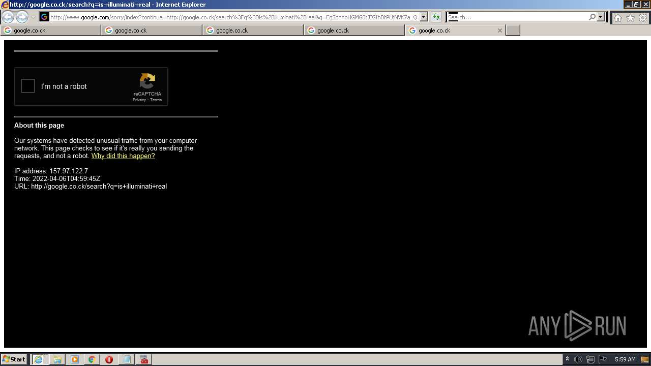Launch the media player taskbar icon
Viewport: 651px width, 366px height.
click(x=75, y=359)
